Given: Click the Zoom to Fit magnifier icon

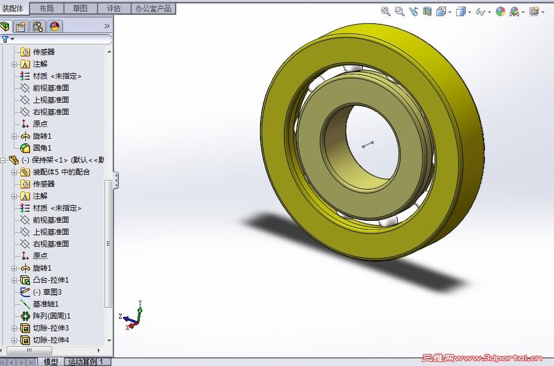Looking at the screenshot, I should click(385, 11).
